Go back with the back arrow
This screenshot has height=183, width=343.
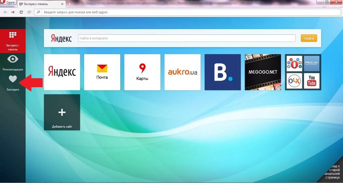(6, 12)
